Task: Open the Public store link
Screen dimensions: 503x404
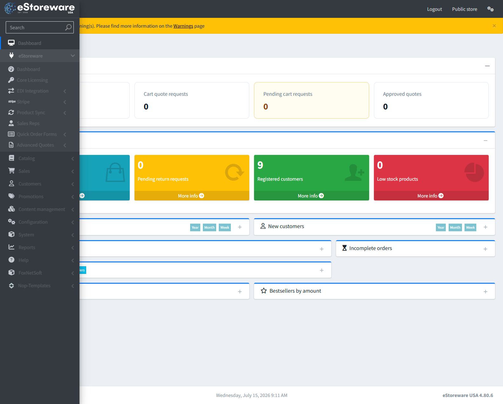Action: (x=465, y=9)
